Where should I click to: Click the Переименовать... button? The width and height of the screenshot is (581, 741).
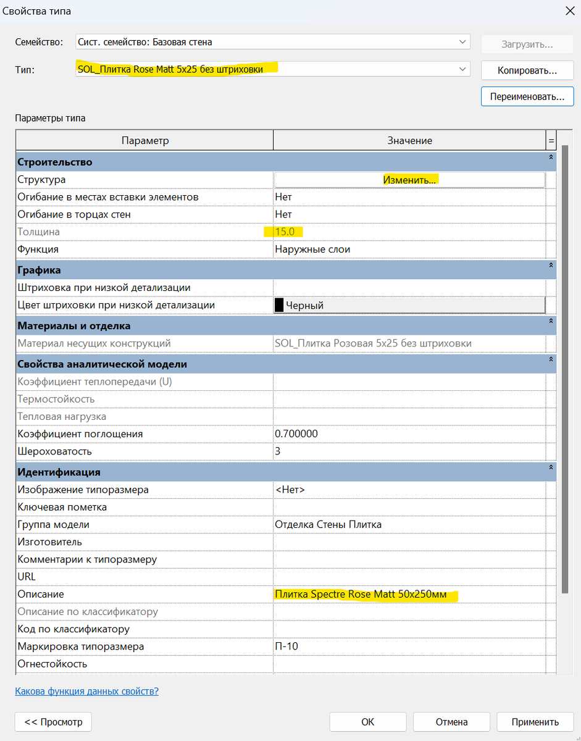(527, 97)
